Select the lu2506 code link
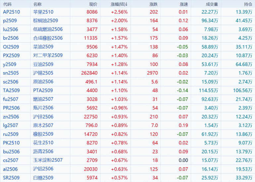255x182 pixels. [x=11, y=29]
